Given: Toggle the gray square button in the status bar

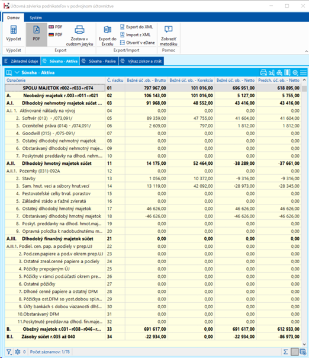Looking at the screenshot, I should click(x=294, y=352).
